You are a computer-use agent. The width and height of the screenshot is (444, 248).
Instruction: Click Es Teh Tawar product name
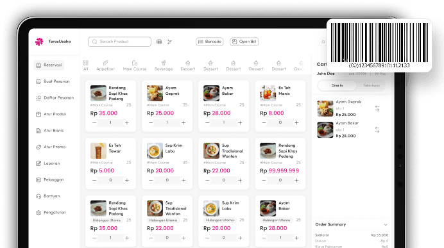pyautogui.click(x=115, y=148)
